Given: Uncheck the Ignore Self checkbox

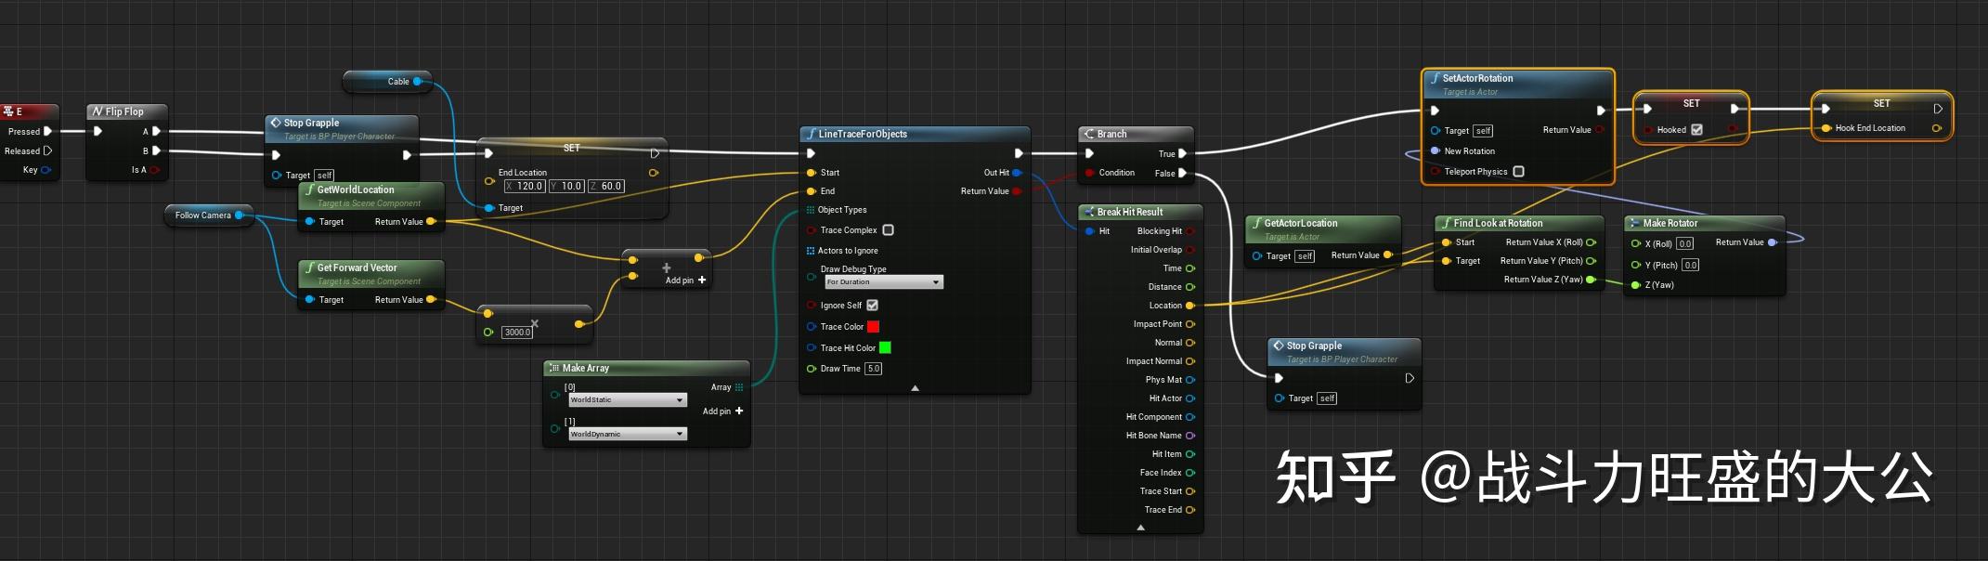Looking at the screenshot, I should [x=872, y=306].
